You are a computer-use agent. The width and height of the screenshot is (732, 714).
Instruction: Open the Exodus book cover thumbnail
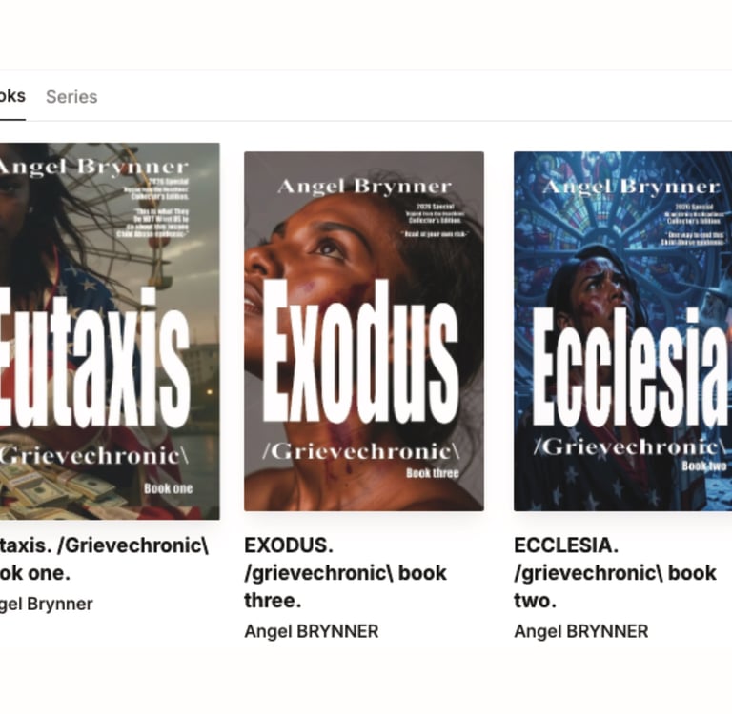coord(364,331)
